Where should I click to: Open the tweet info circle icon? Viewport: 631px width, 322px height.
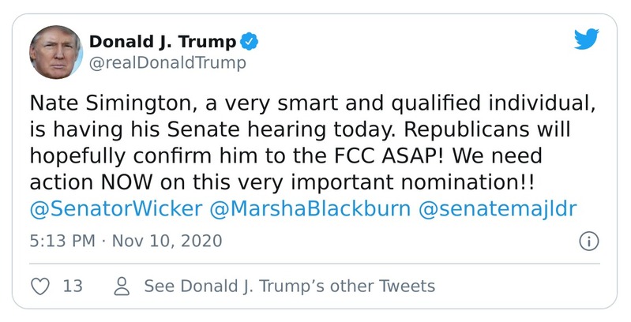[x=588, y=241]
